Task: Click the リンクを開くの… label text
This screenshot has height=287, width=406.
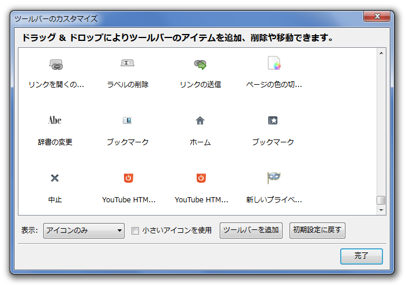Action: click(x=56, y=85)
